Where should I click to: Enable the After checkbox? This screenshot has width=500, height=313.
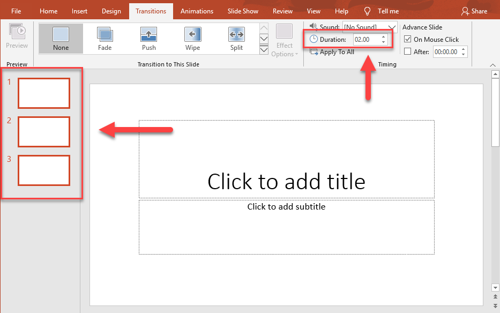point(407,51)
